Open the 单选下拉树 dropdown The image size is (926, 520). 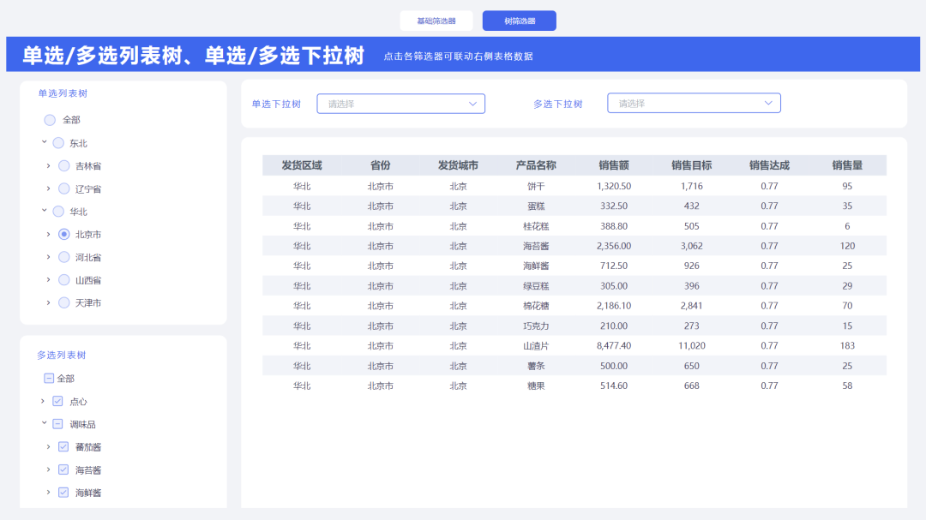tap(400, 103)
